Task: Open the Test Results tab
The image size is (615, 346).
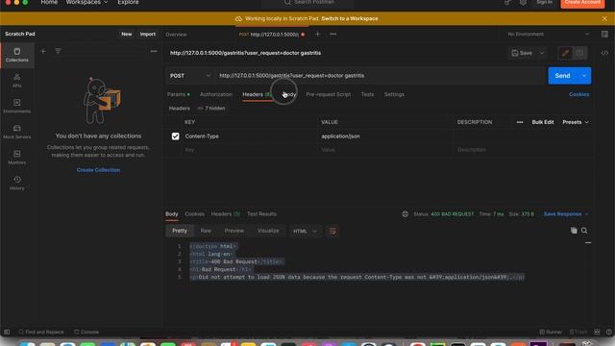Action: (261, 213)
